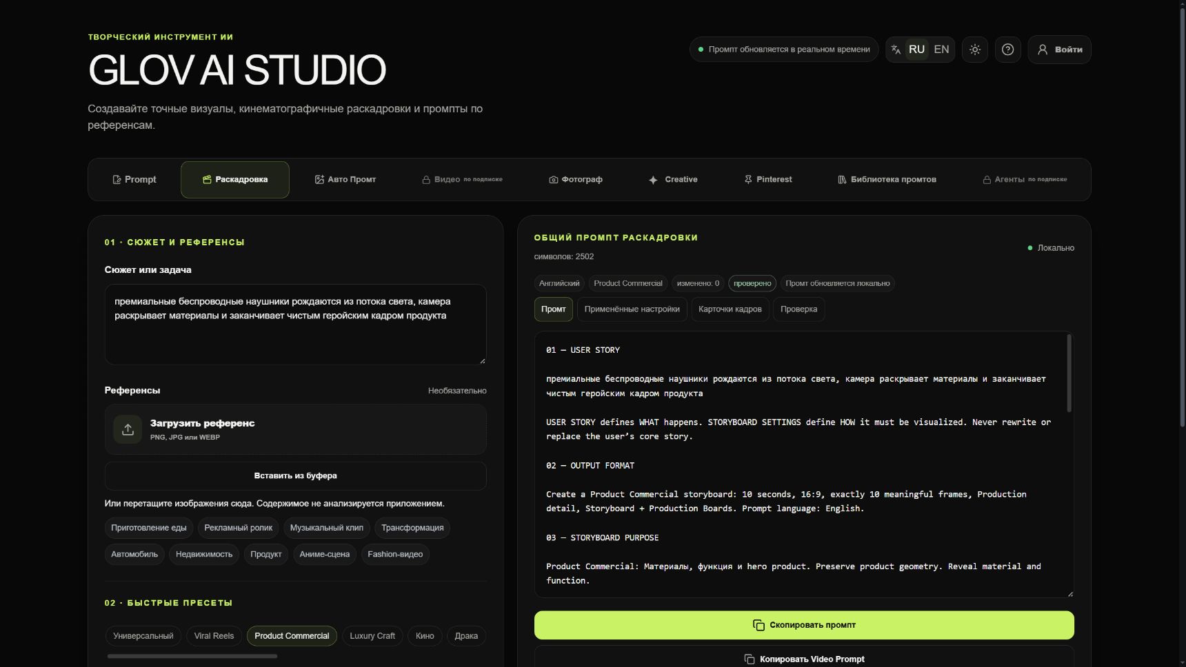The width and height of the screenshot is (1186, 667).
Task: Open the Авто Промт tab
Action: click(345, 180)
